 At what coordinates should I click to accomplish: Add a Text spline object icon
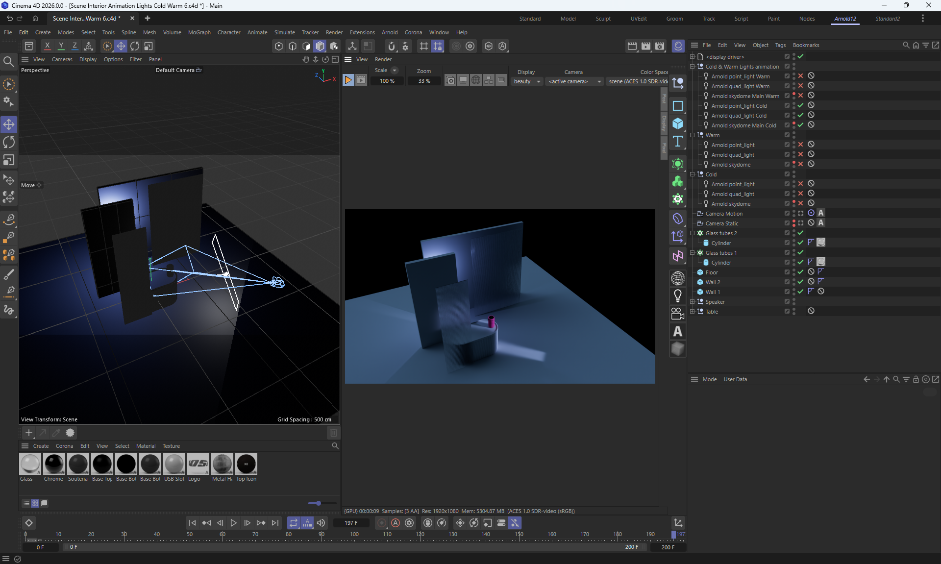(x=678, y=142)
